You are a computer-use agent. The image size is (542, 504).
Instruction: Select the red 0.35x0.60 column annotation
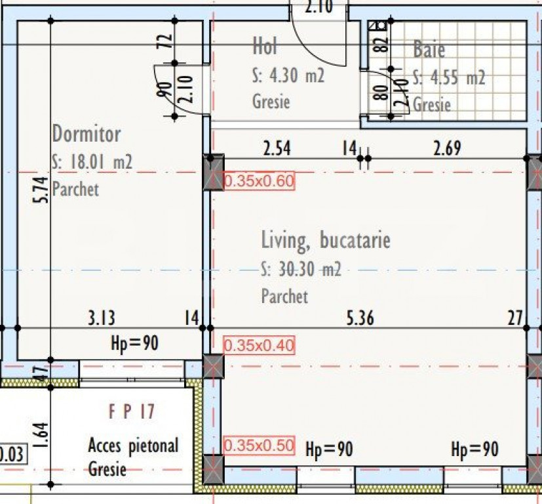(x=260, y=182)
